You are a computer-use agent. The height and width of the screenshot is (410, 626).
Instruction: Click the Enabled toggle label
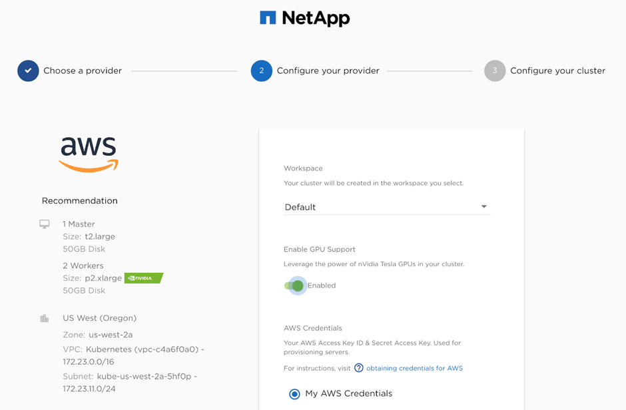(x=322, y=286)
